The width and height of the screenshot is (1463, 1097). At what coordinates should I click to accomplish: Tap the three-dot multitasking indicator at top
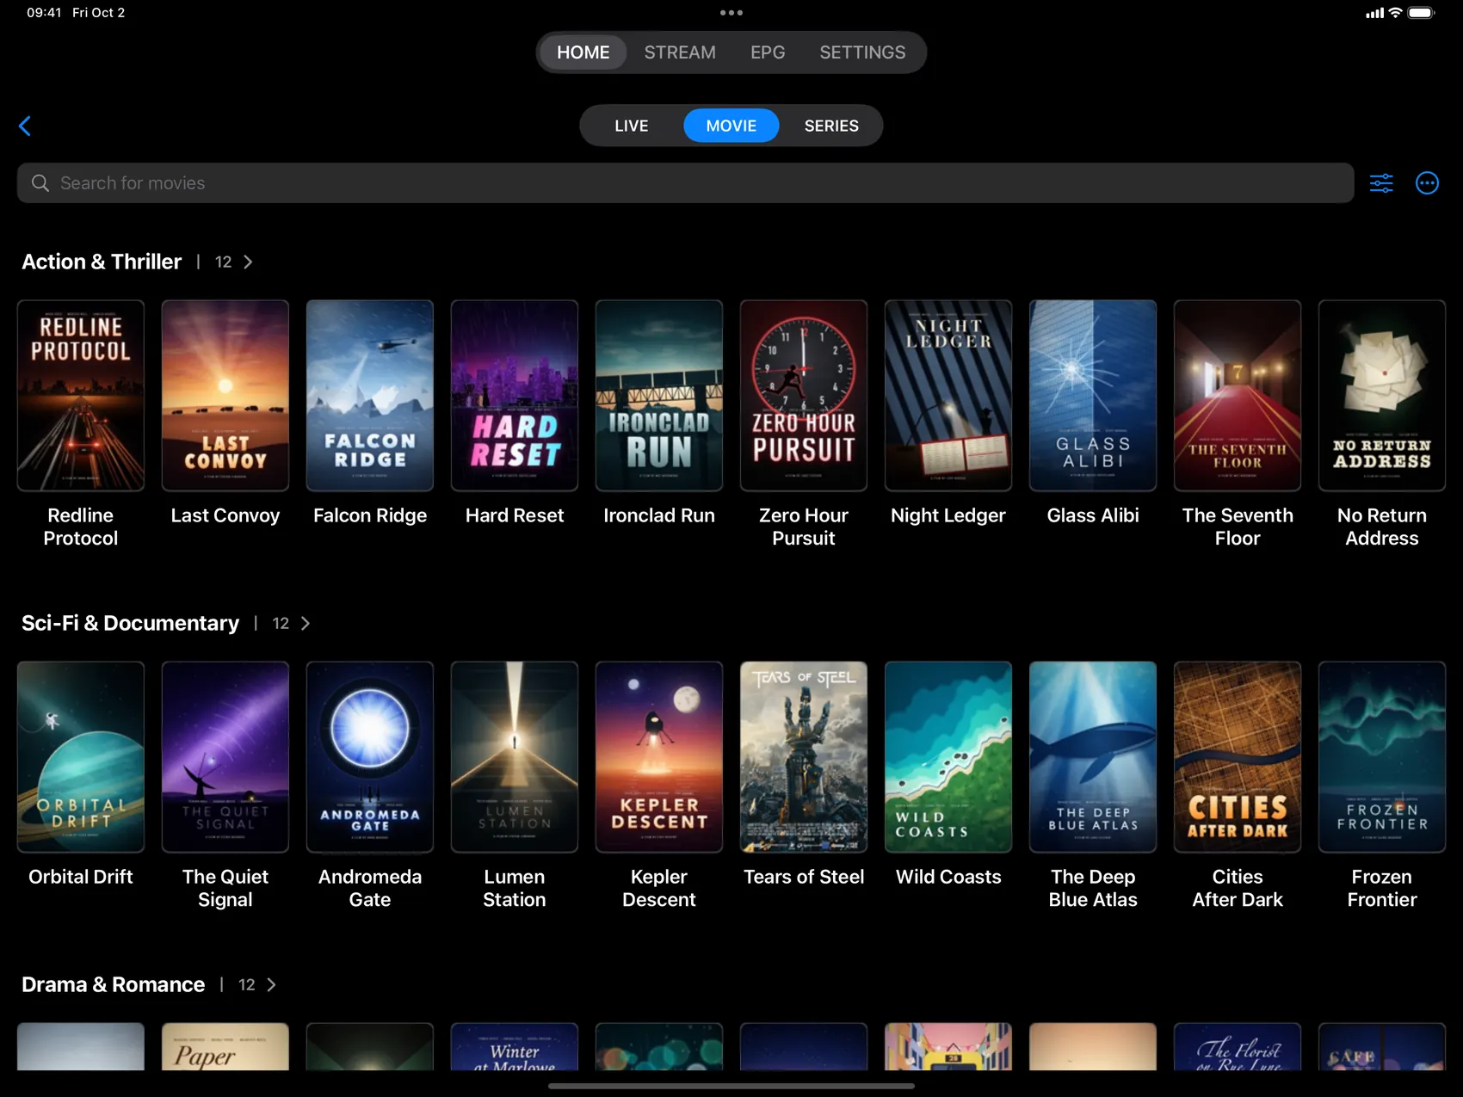pyautogui.click(x=731, y=13)
